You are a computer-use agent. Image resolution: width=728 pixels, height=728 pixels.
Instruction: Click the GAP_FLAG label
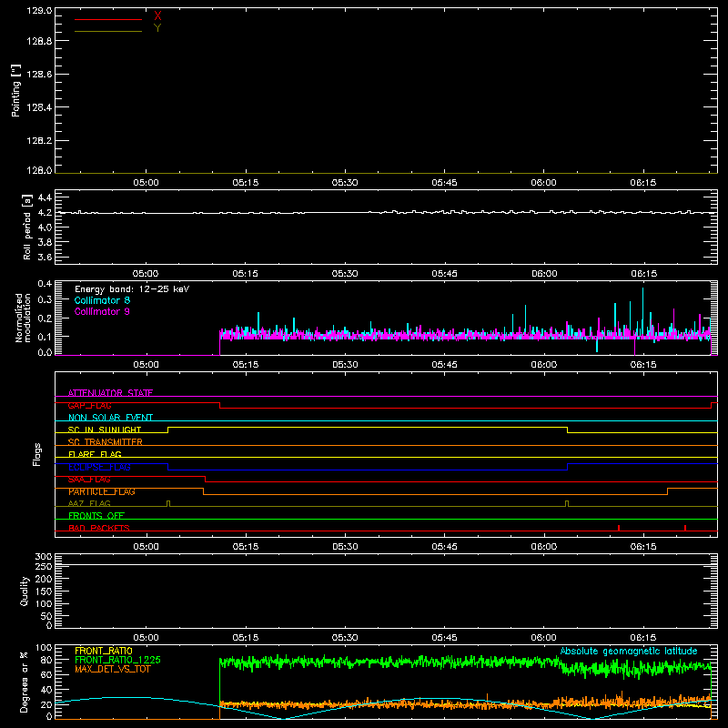coord(89,405)
